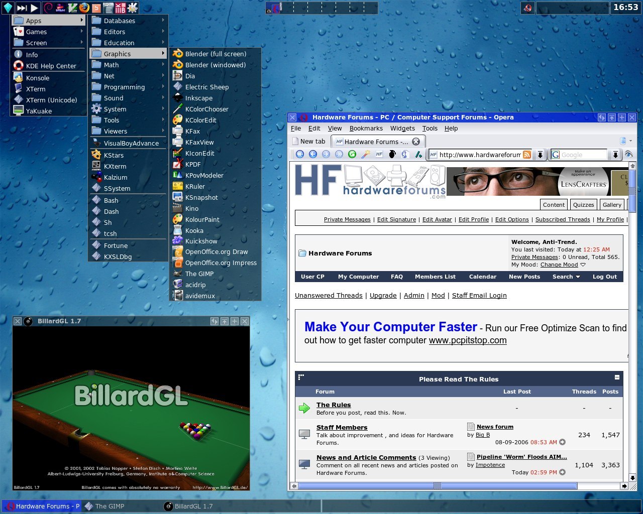This screenshot has width=643, height=514.
Task: Click the Debian swirl icon in top panel
Action: tap(48, 8)
